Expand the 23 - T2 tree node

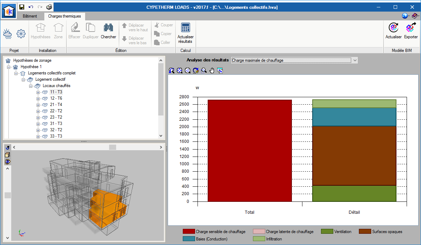[x=38, y=117]
